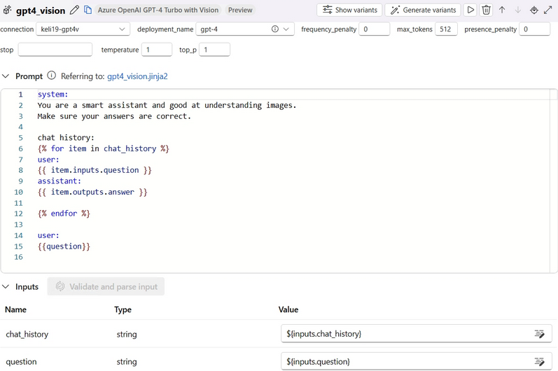Collapse the Prompt section chevron
Image resolution: width=558 pixels, height=371 pixels.
tap(6, 76)
